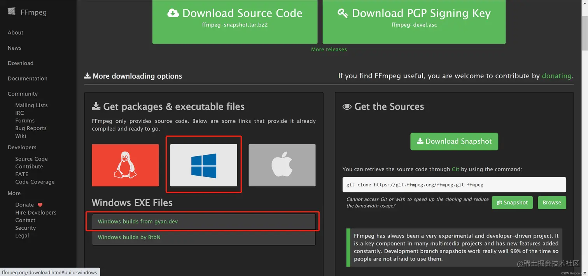Click the 'Windows EXE Files' heading
588x276 pixels.
[132, 203]
